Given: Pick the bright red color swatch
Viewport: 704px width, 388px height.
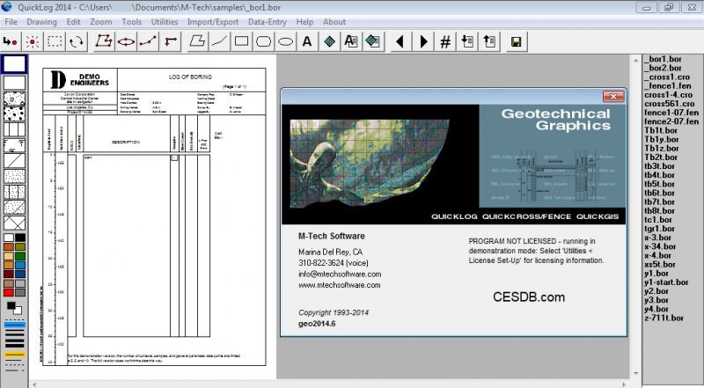Looking at the screenshot, I should tap(9, 292).
